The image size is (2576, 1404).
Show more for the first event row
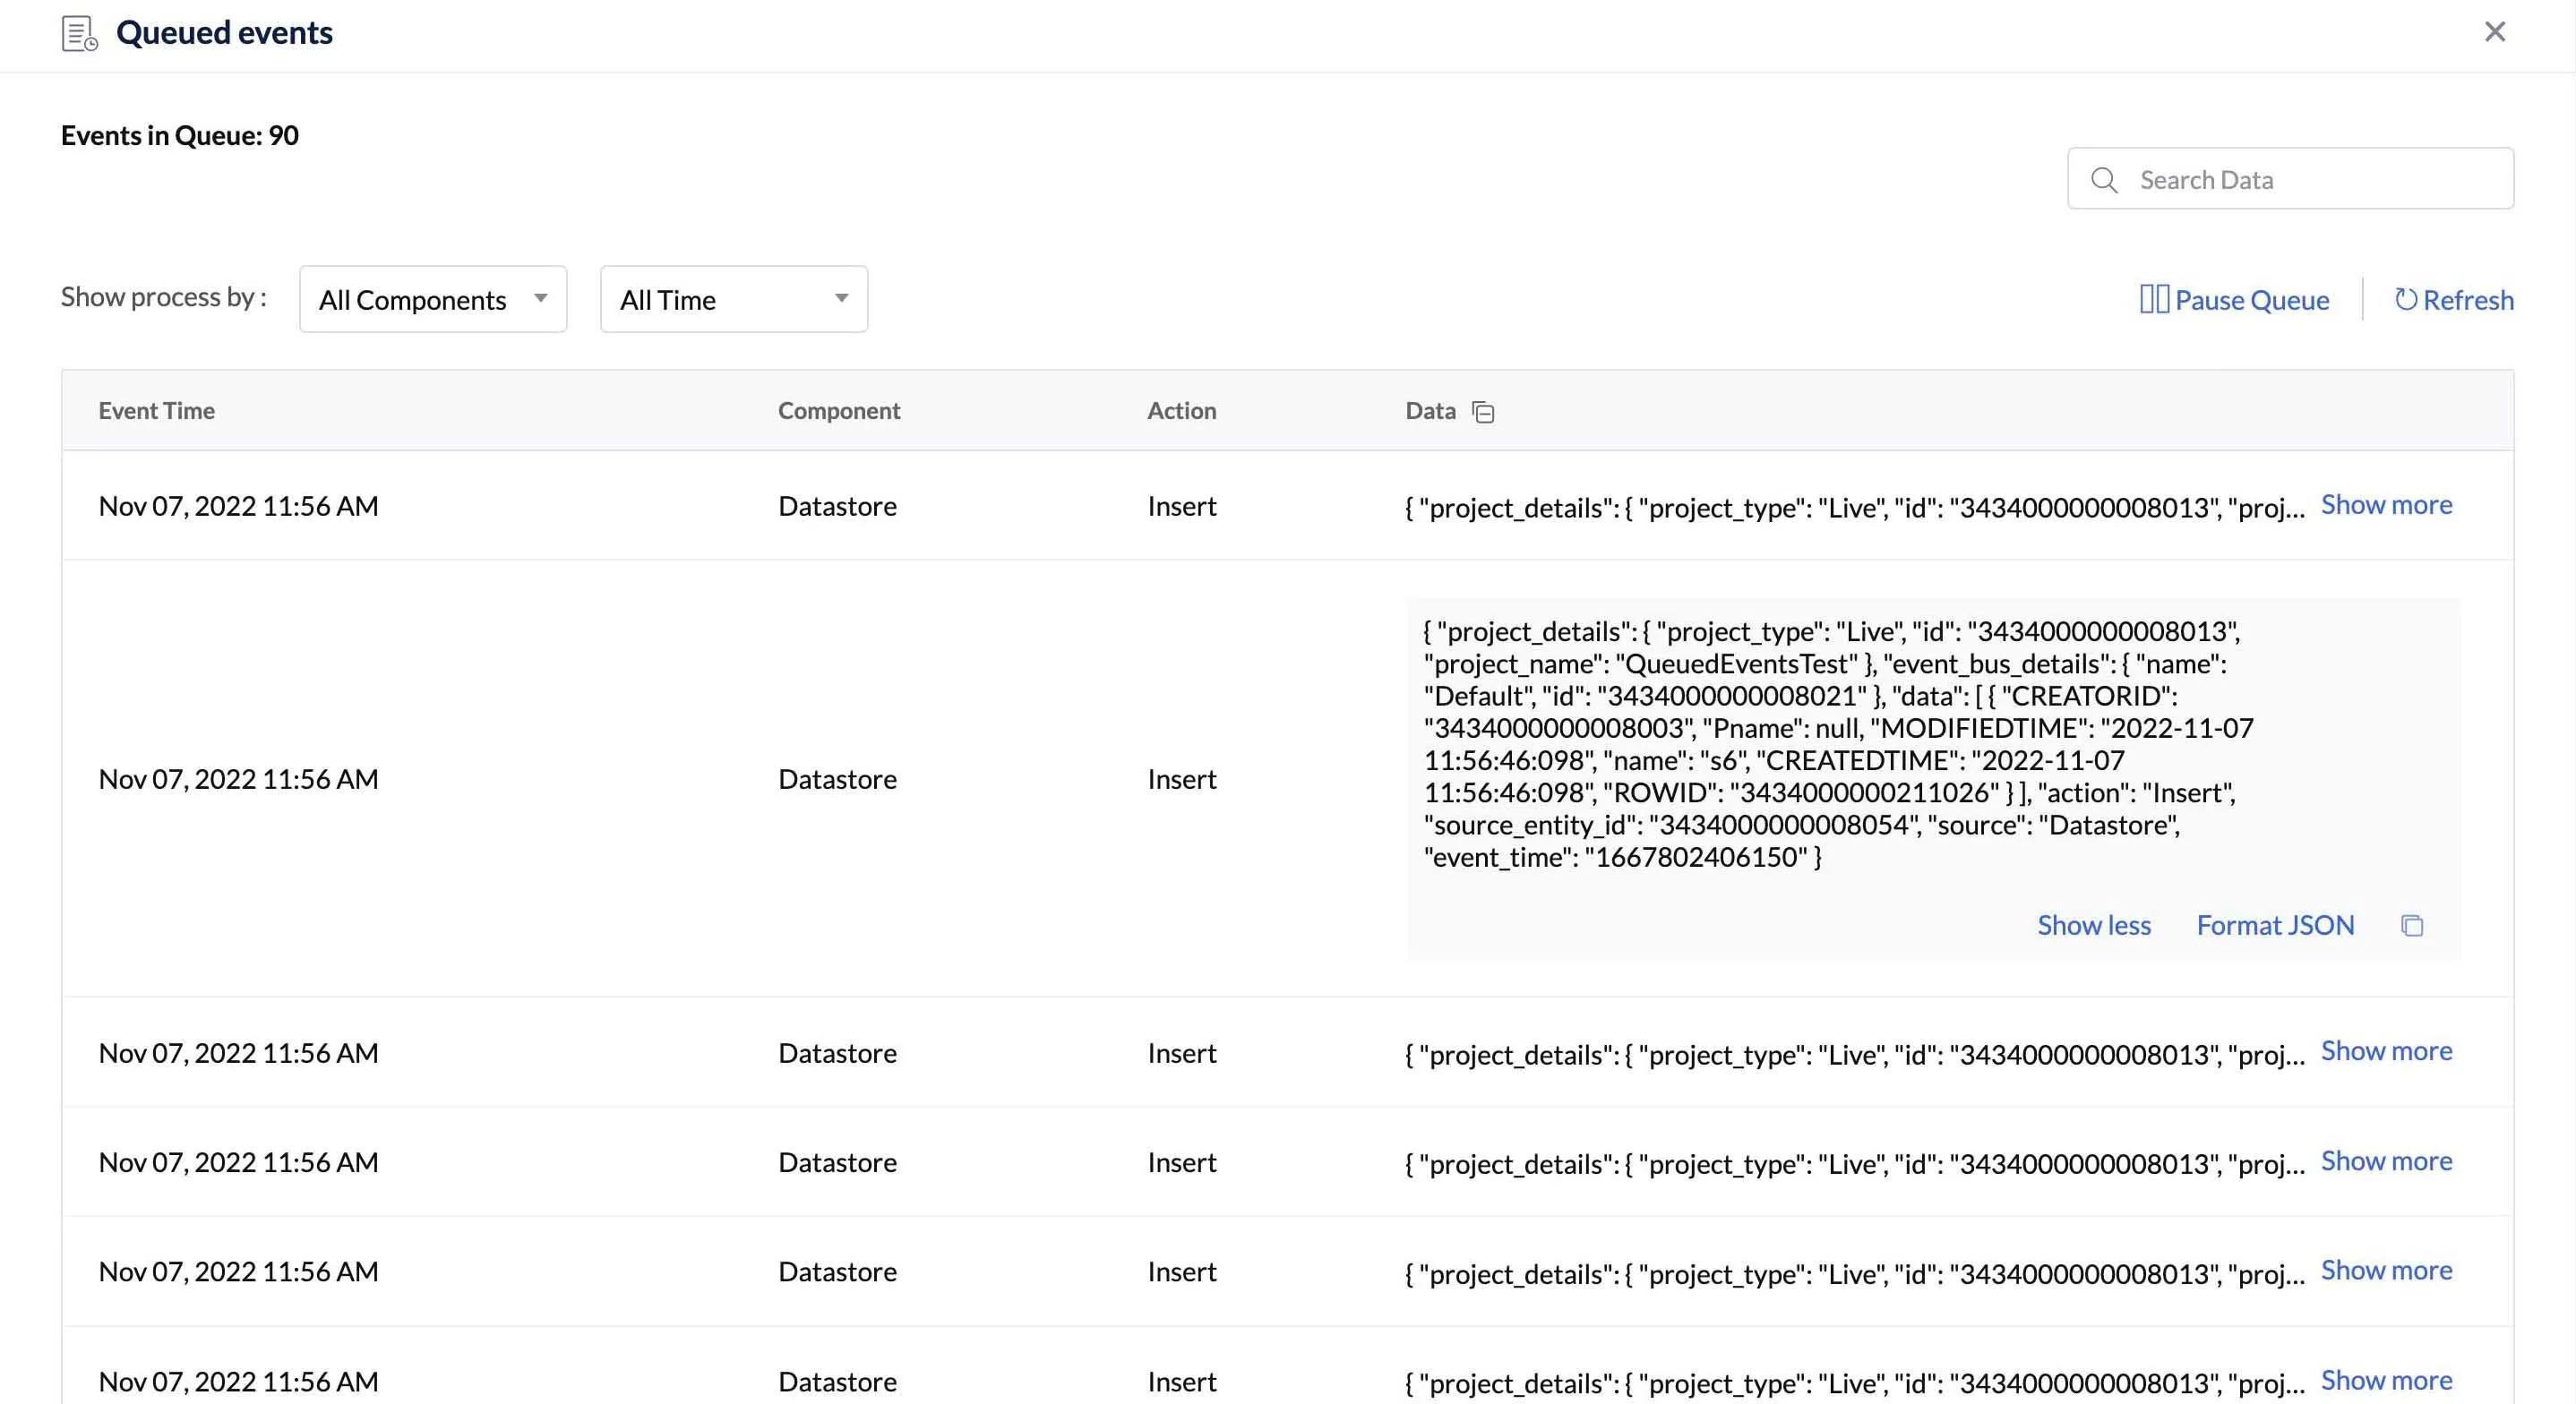point(2386,505)
